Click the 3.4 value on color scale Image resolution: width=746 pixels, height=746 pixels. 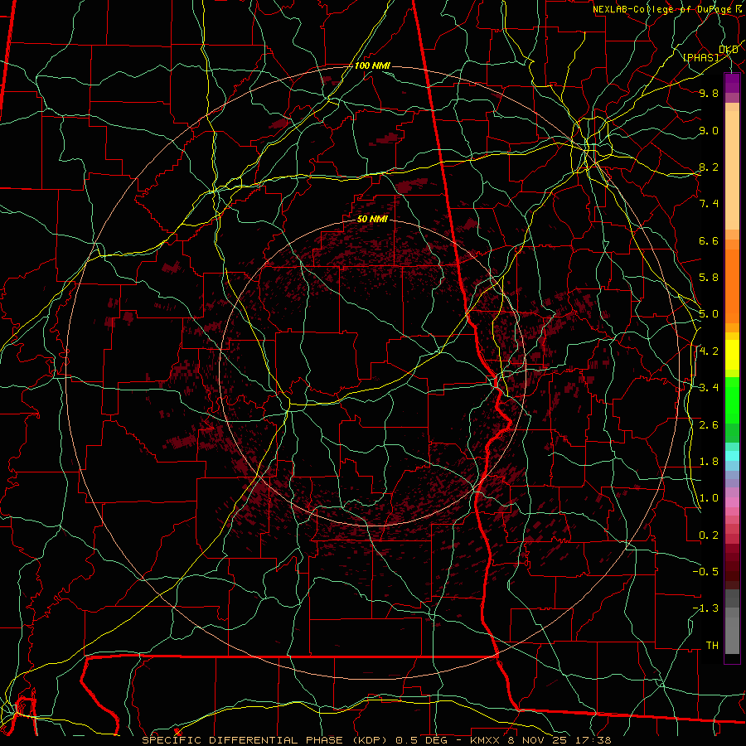click(709, 388)
